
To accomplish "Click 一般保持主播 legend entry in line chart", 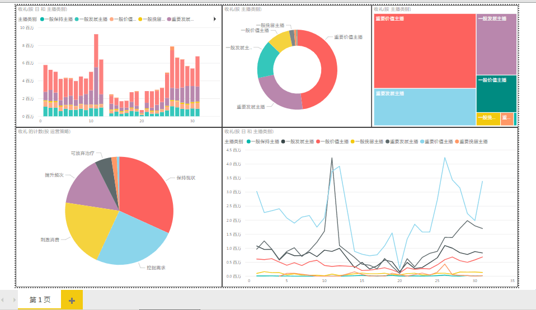I will [263, 141].
